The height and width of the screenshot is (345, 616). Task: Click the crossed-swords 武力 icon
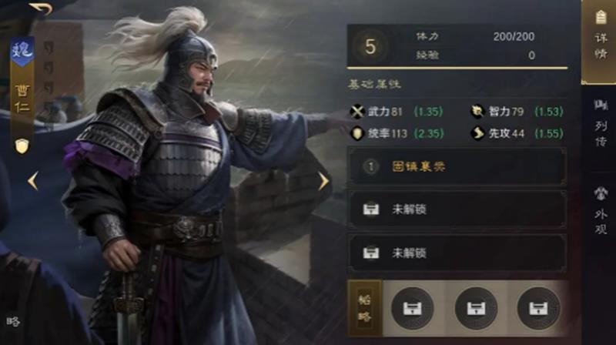357,112
